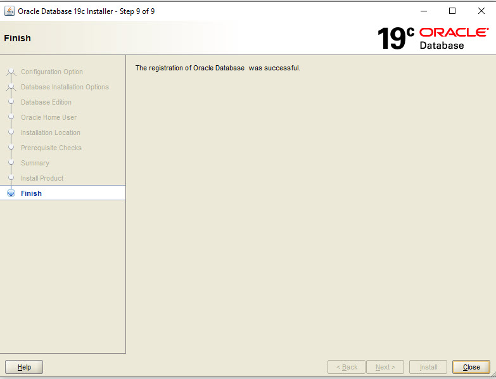Select the Database Edition step
This screenshot has width=496, height=379.
[46, 102]
